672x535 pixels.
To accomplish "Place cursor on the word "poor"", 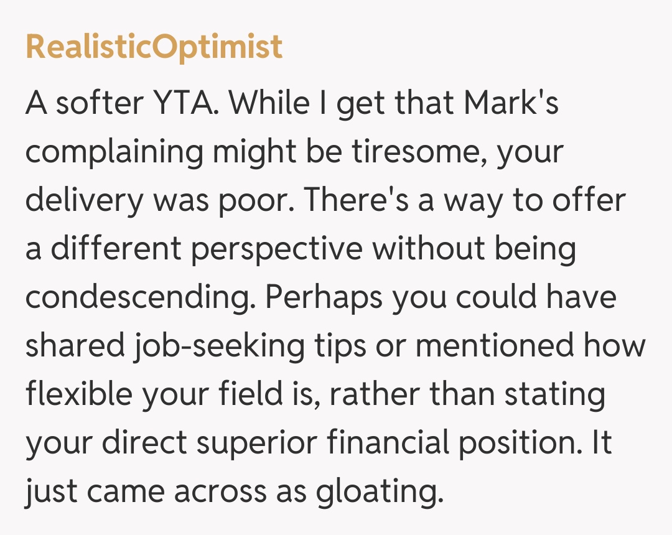I will click(262, 200).
